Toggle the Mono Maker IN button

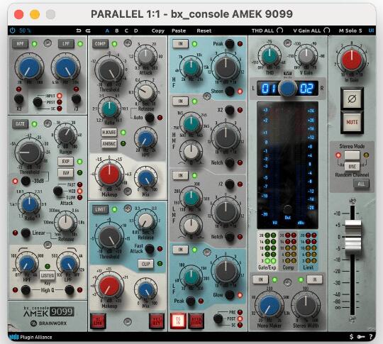260,279
